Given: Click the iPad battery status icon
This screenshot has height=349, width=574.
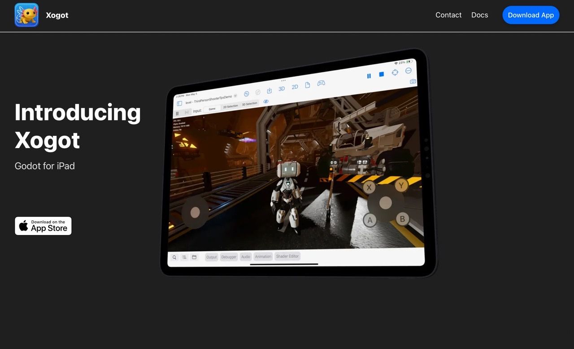Looking at the screenshot, I should (409, 61).
